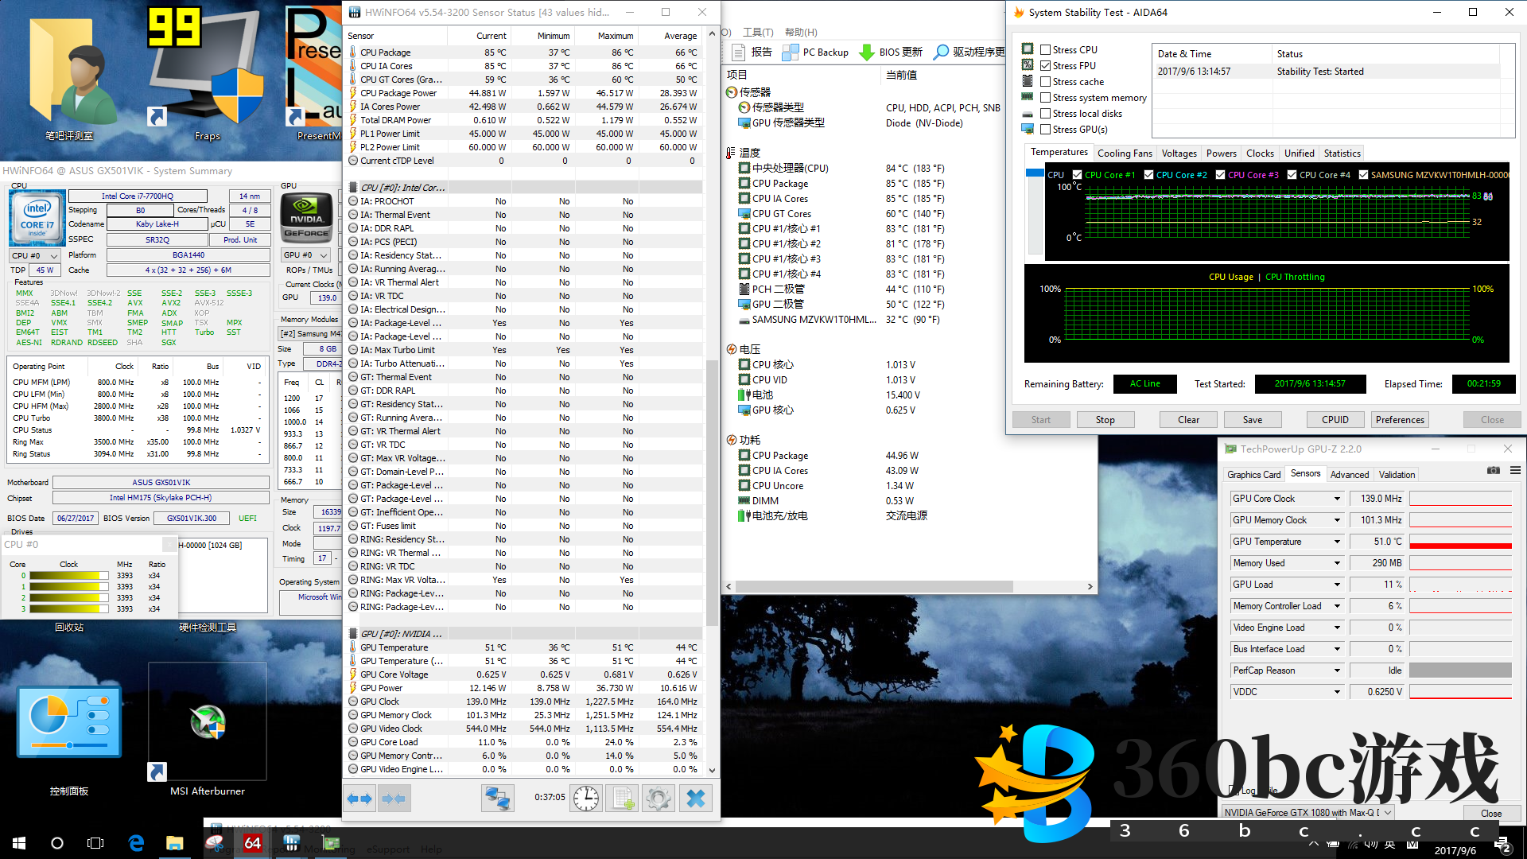The image size is (1527, 859).
Task: Open AIDA64 taskbar icon
Action: pos(253,843)
